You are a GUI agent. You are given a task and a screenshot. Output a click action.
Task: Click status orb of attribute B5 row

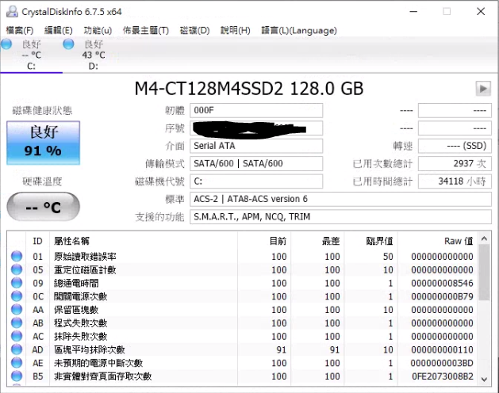pos(17,376)
